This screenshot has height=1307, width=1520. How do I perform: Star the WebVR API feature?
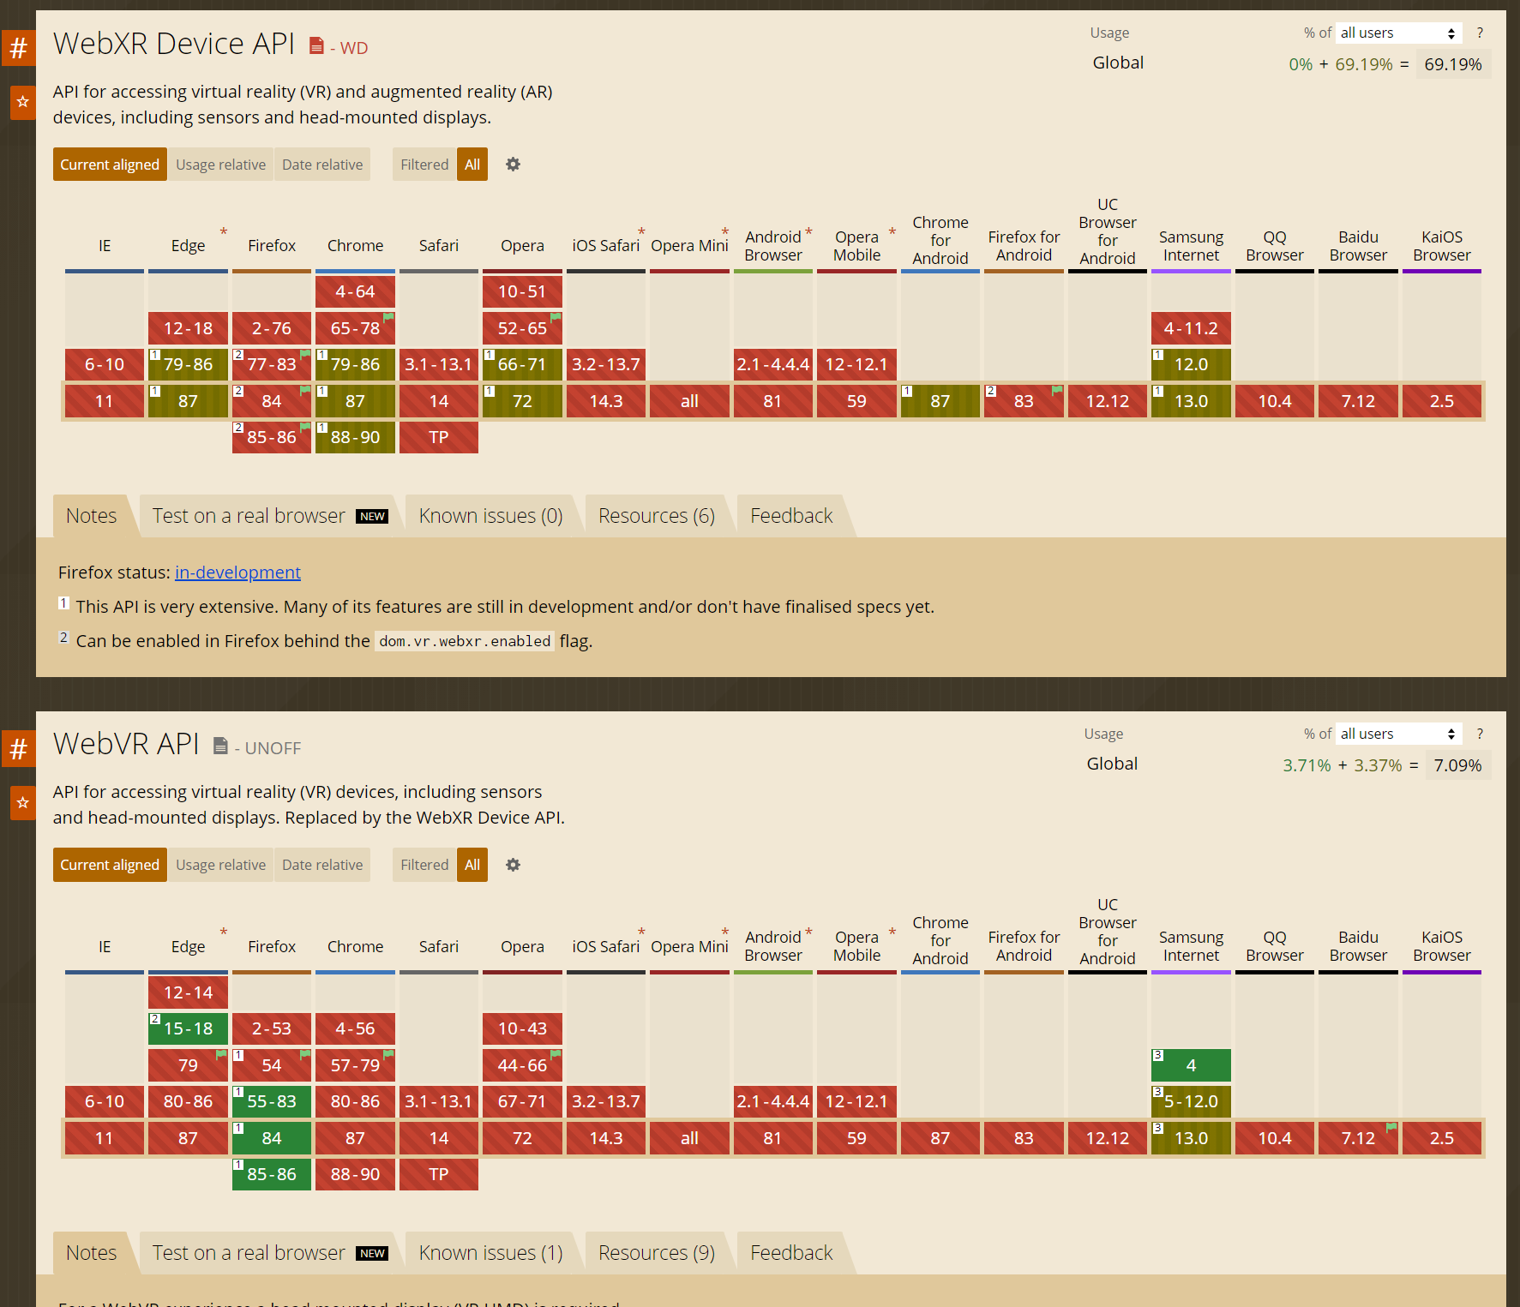click(23, 803)
